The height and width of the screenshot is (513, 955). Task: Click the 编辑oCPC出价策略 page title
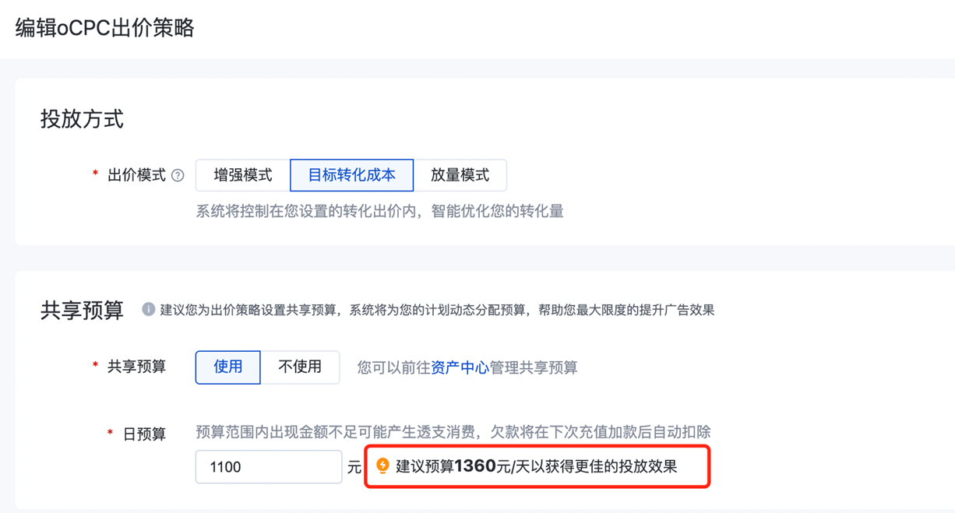(105, 28)
